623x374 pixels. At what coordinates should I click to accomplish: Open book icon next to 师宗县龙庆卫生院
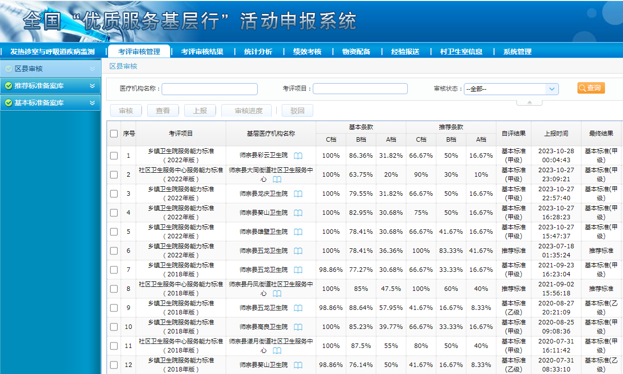[x=298, y=194]
